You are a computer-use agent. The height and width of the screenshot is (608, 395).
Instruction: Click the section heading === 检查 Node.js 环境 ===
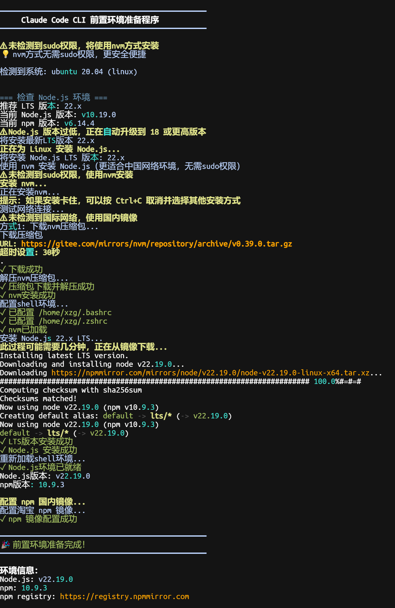54,98
